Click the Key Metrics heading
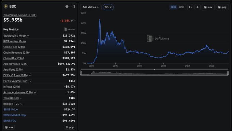Viewport: 232px width, 131px height. click(11, 29)
